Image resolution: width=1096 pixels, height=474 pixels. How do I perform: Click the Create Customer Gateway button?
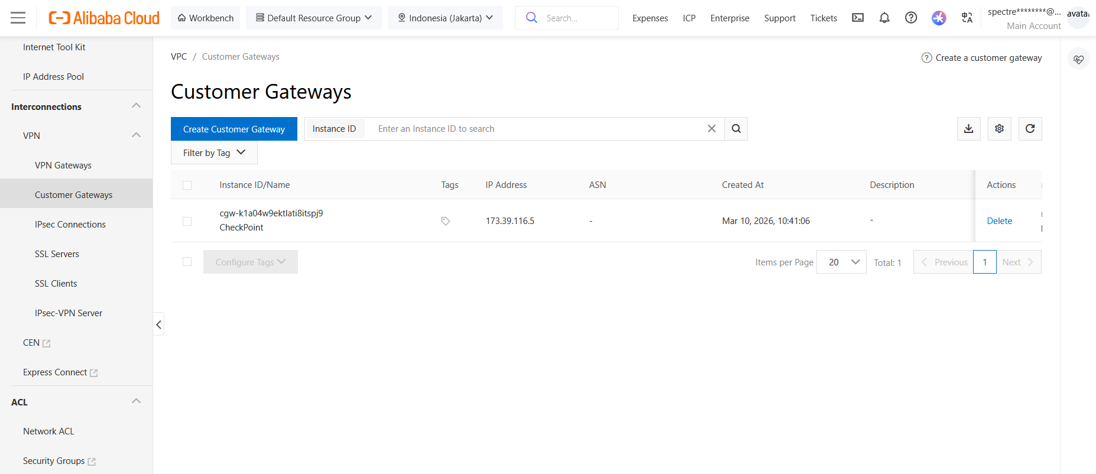(234, 129)
